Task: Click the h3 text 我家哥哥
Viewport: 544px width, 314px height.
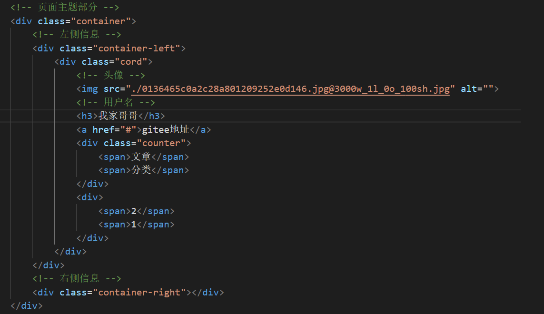Action: coord(118,116)
